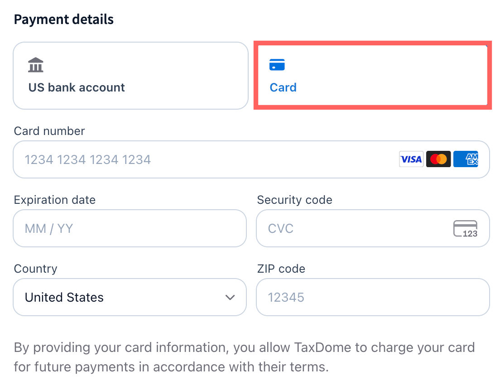
Task: Expand the Country dropdown chevron arrow
Action: pyautogui.click(x=230, y=298)
